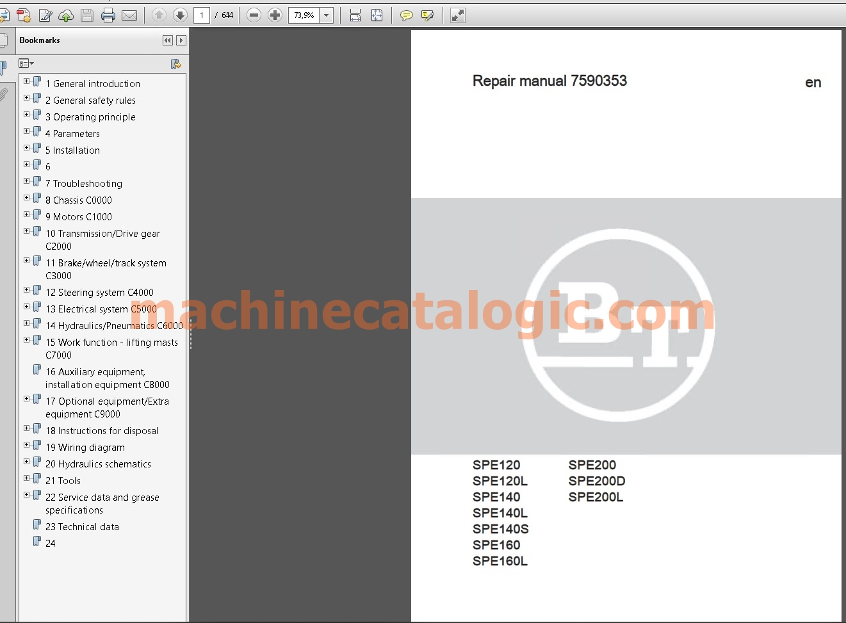The image size is (846, 623).
Task: Open the Page Thumbnails panel icon
Action: click(x=3, y=40)
